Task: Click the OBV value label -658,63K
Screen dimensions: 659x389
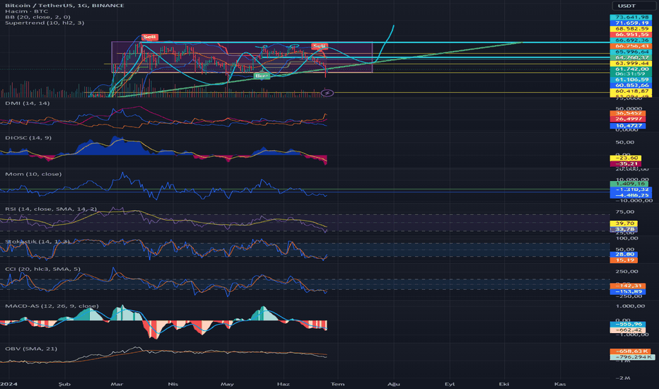Action: [x=630, y=351]
